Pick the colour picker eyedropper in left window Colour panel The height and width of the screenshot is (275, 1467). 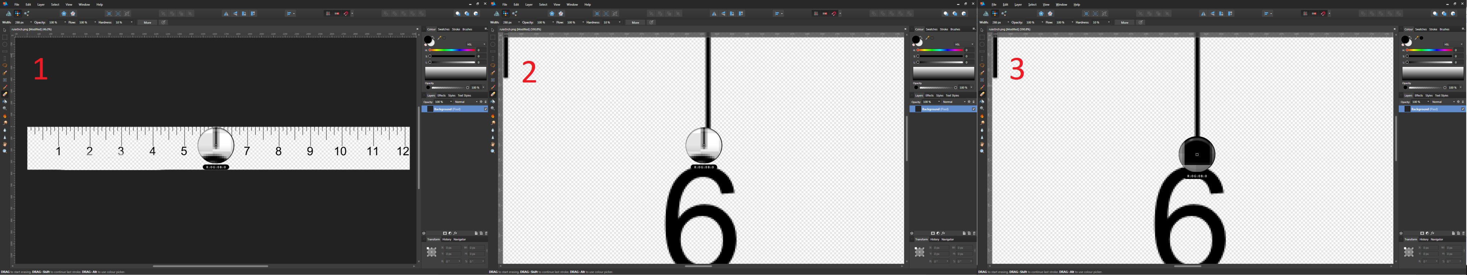tap(439, 38)
